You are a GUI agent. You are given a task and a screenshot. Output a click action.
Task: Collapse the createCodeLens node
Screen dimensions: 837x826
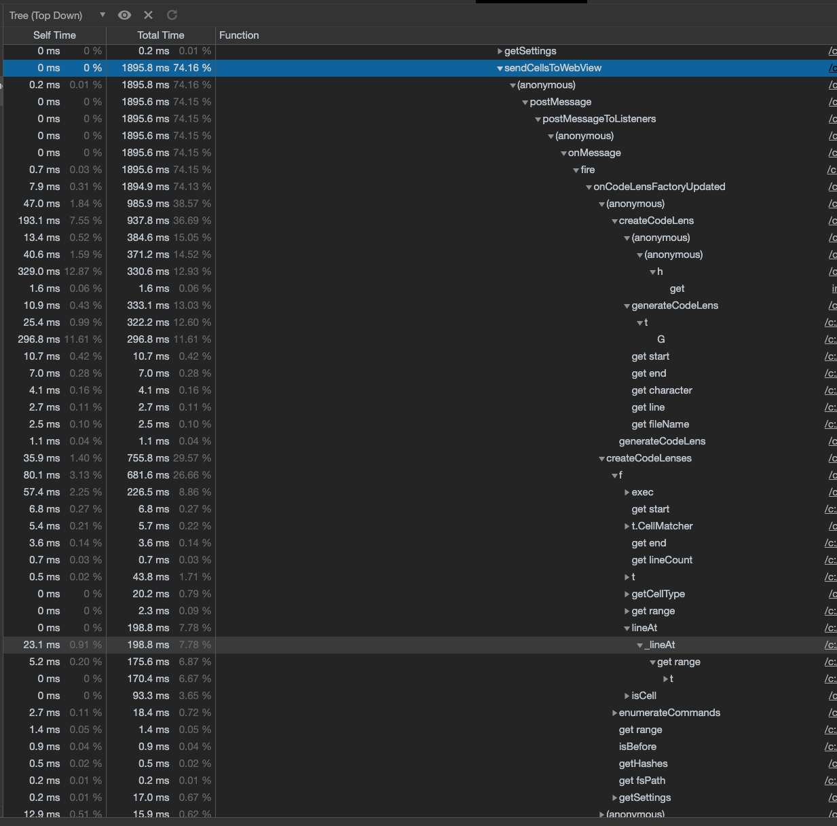(614, 221)
